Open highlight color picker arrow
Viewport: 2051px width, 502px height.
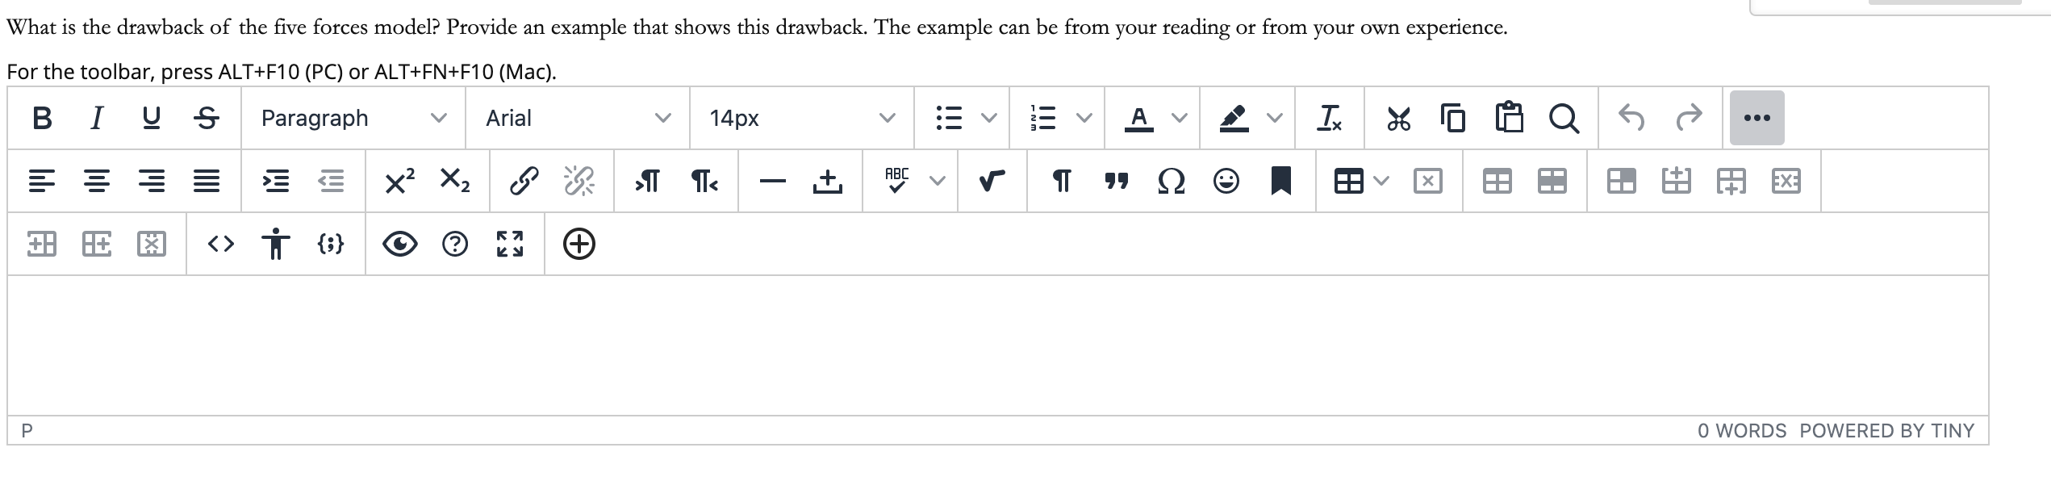click(1274, 118)
